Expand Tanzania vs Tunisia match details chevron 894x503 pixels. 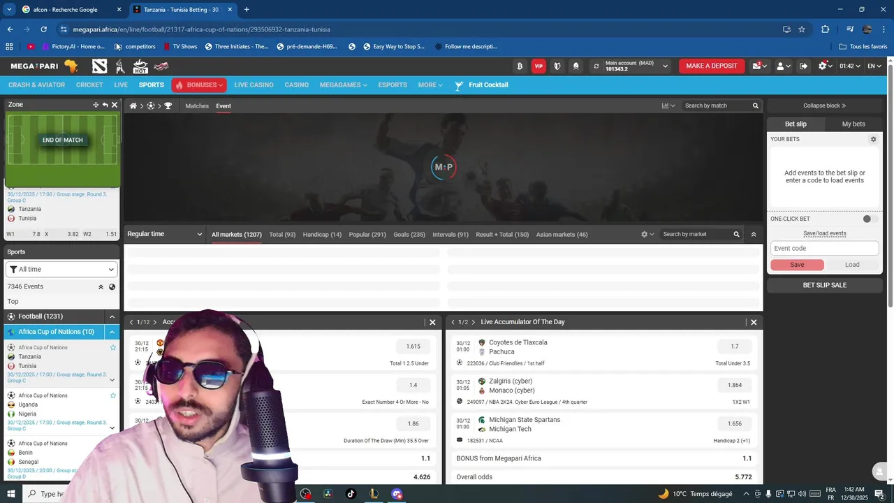point(112,380)
